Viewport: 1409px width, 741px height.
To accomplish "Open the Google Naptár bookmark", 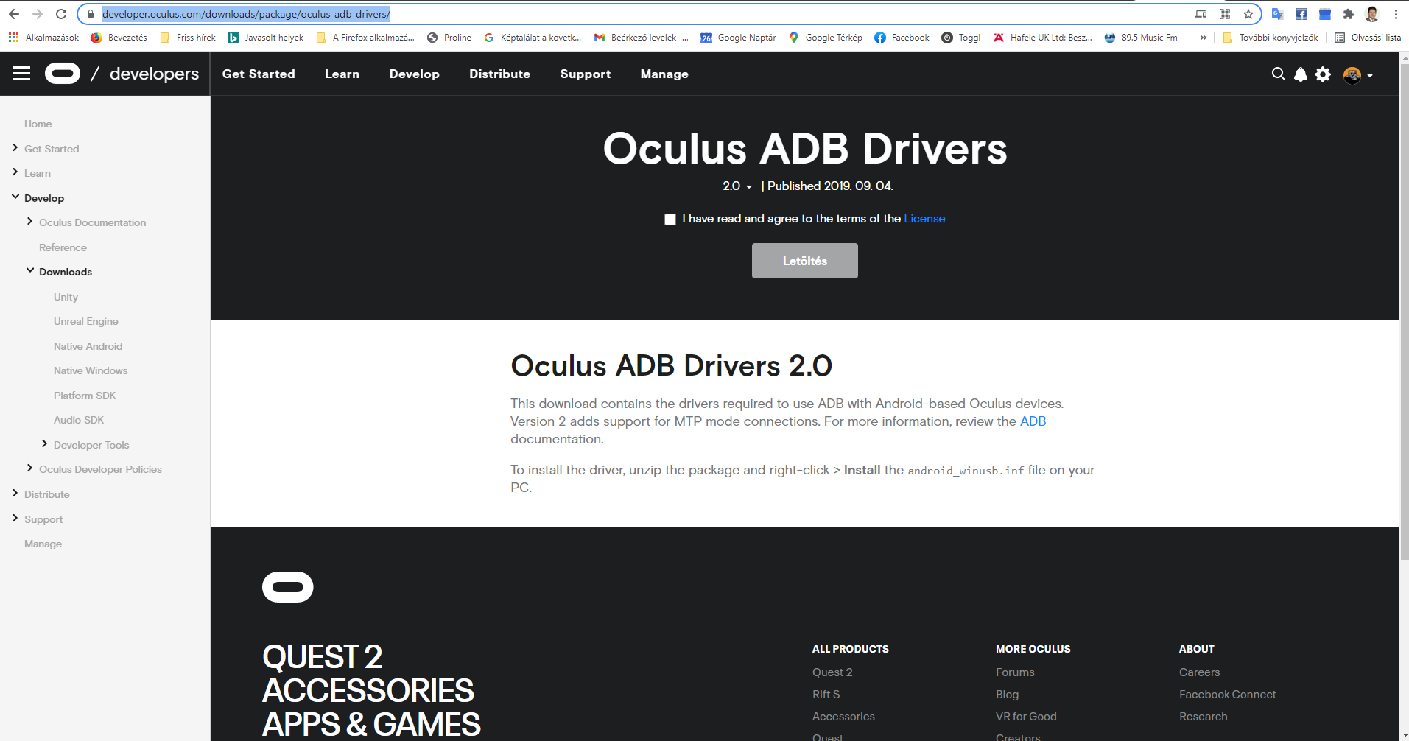I will coord(738,38).
